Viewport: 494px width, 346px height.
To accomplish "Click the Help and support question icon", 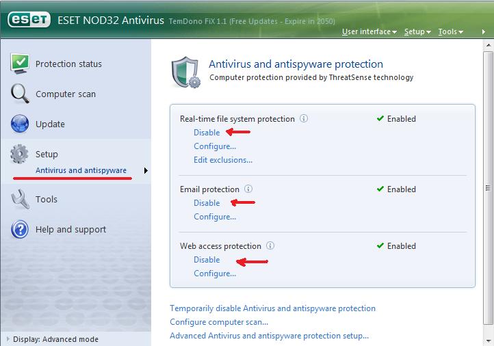I will (x=19, y=229).
